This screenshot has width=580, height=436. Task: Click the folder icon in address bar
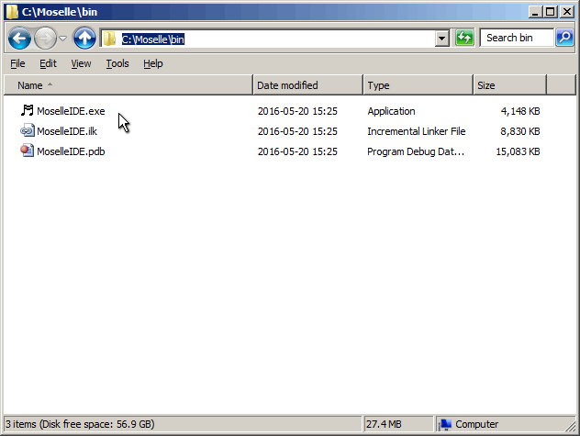pos(109,39)
